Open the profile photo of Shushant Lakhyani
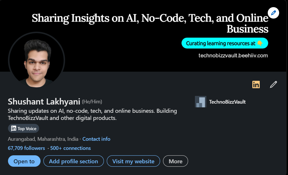The width and height of the screenshot is (288, 175). [x=36, y=60]
